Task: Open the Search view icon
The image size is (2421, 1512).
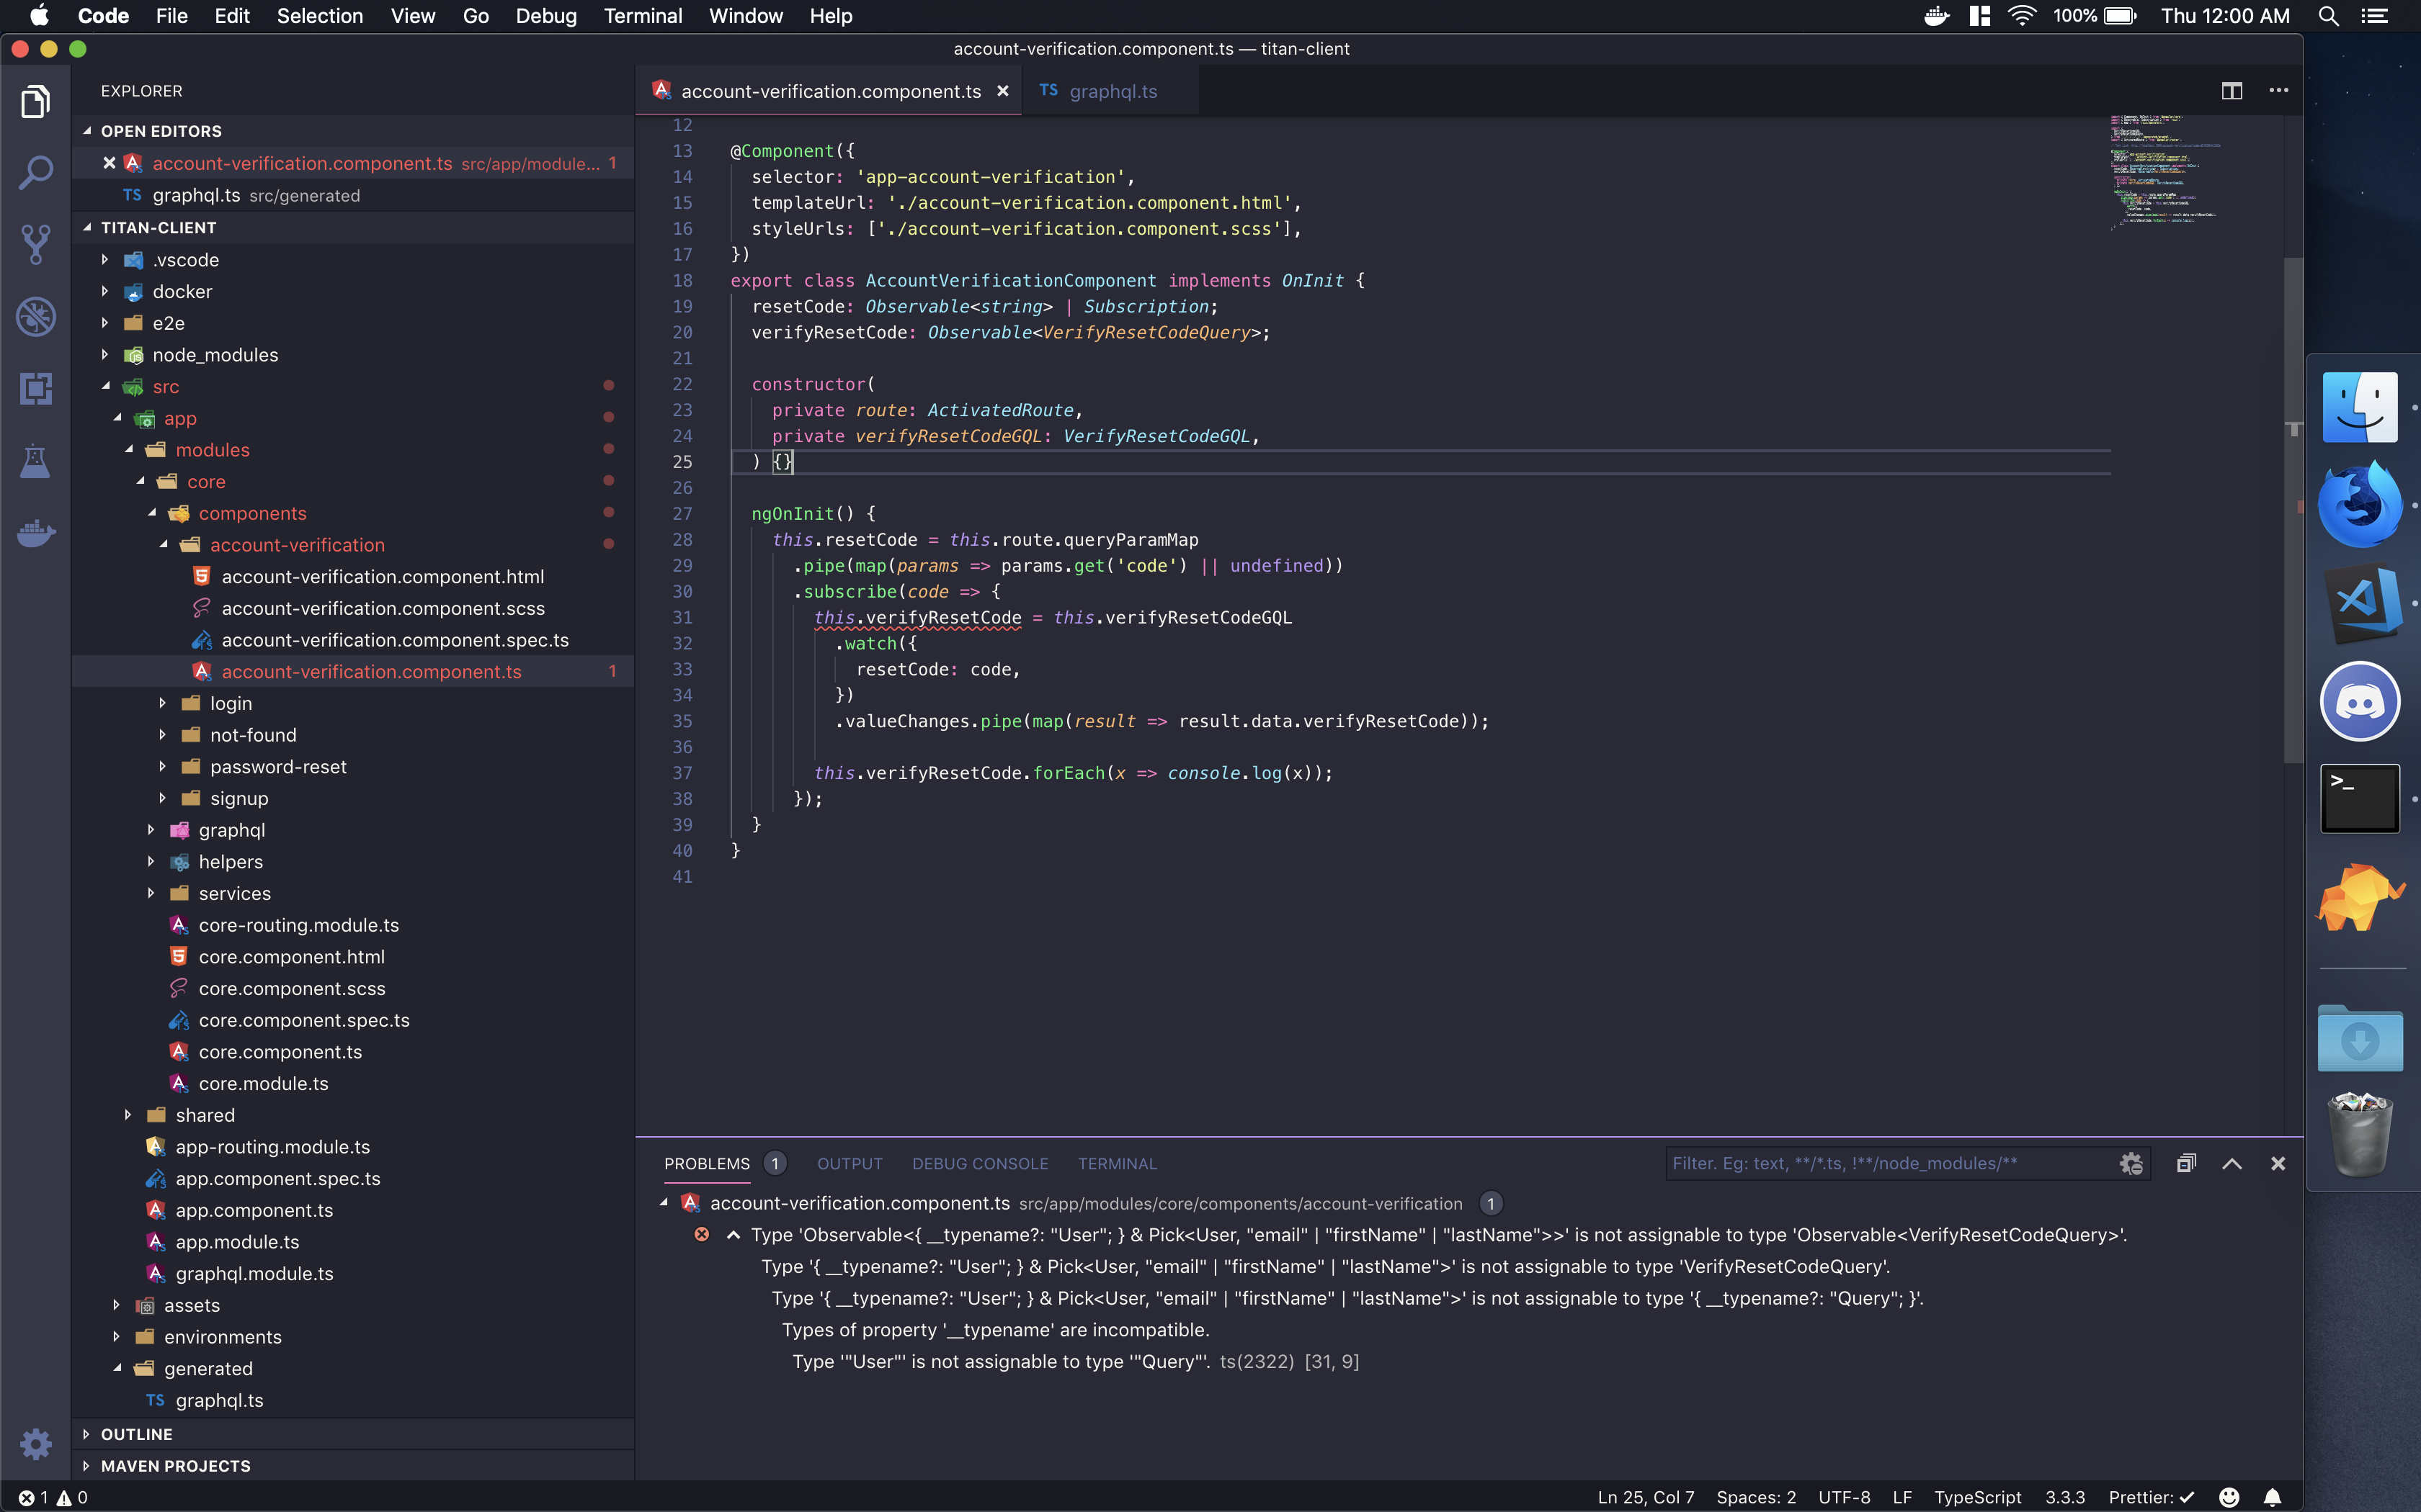Action: (36, 172)
